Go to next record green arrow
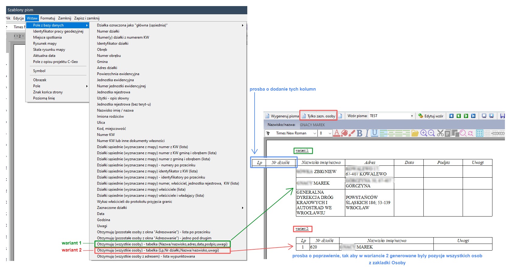Screen dimensions: 511x267 coord(466,116)
